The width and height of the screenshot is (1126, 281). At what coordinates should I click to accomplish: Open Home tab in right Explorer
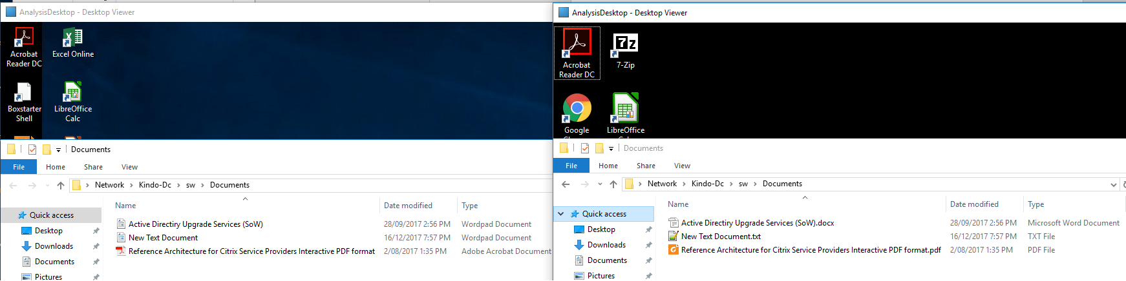pyautogui.click(x=608, y=166)
